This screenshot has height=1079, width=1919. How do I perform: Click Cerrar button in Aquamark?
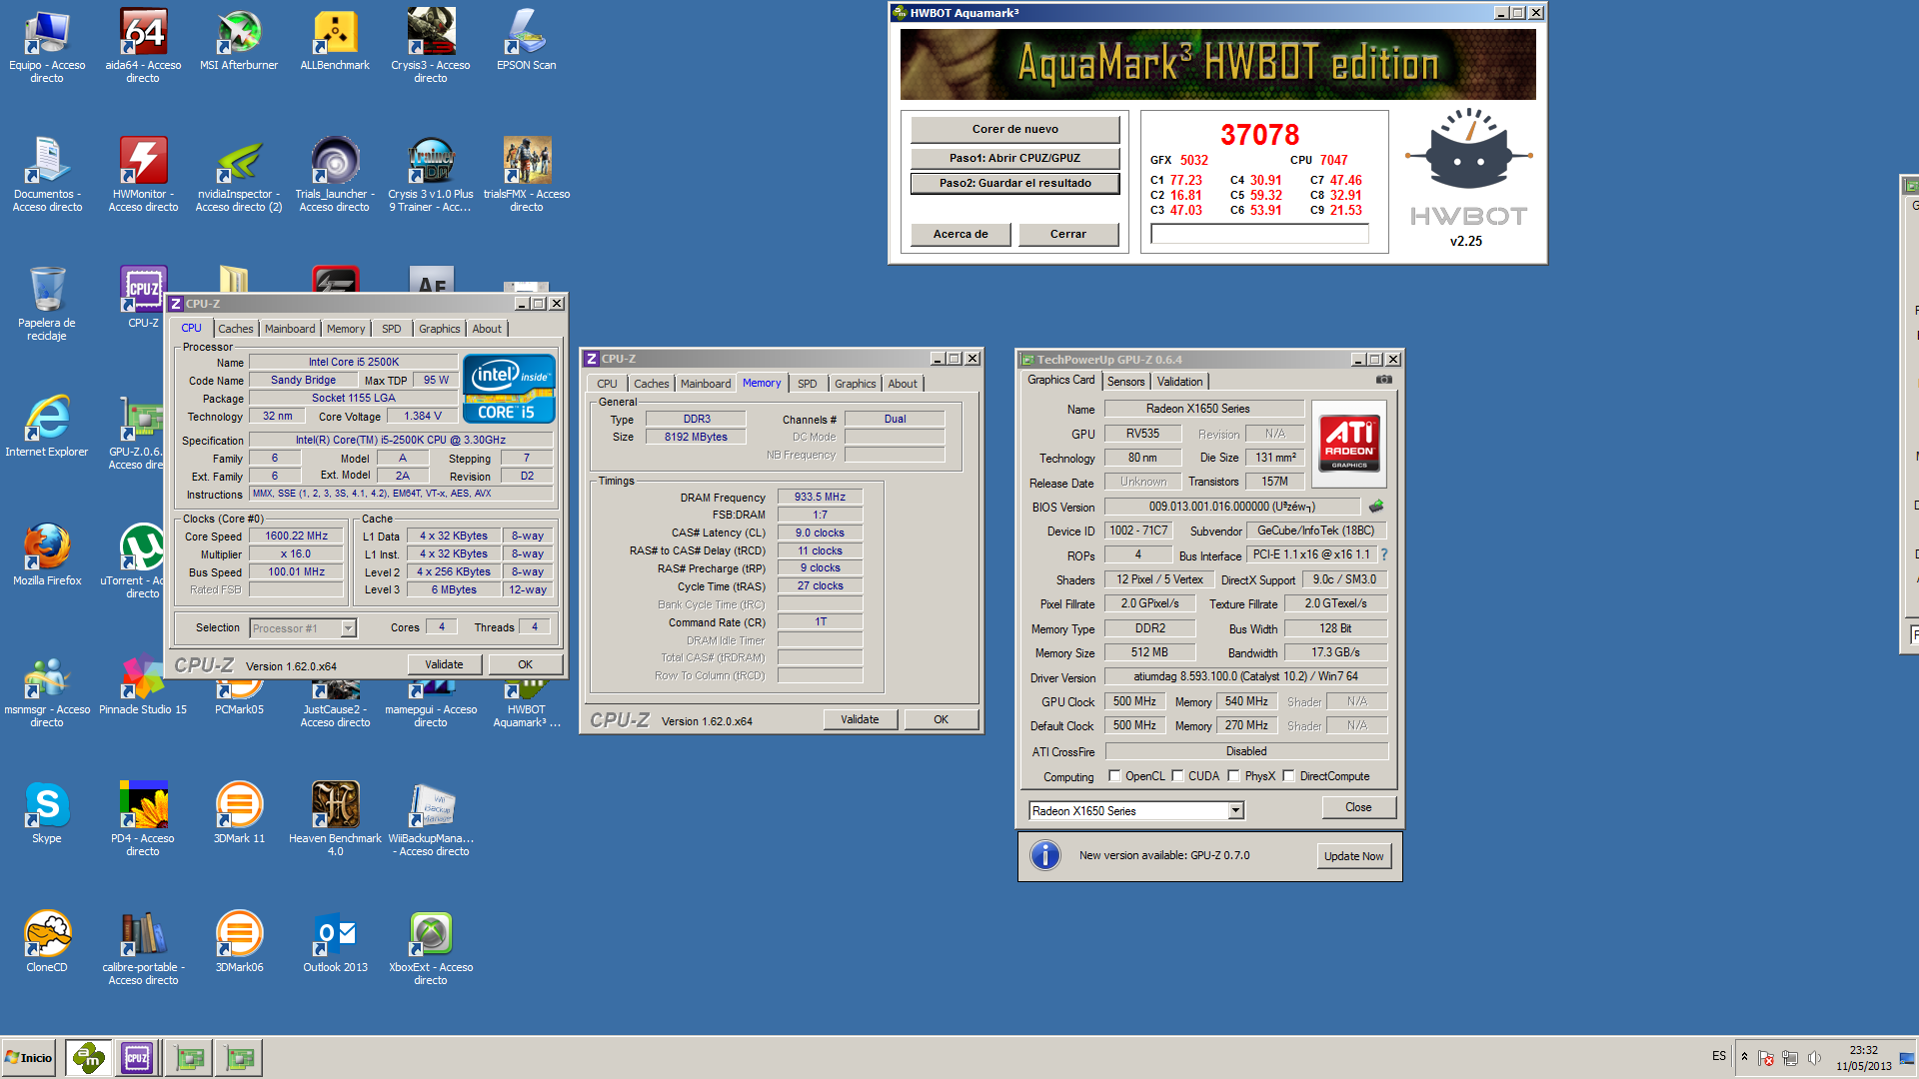[1068, 234]
